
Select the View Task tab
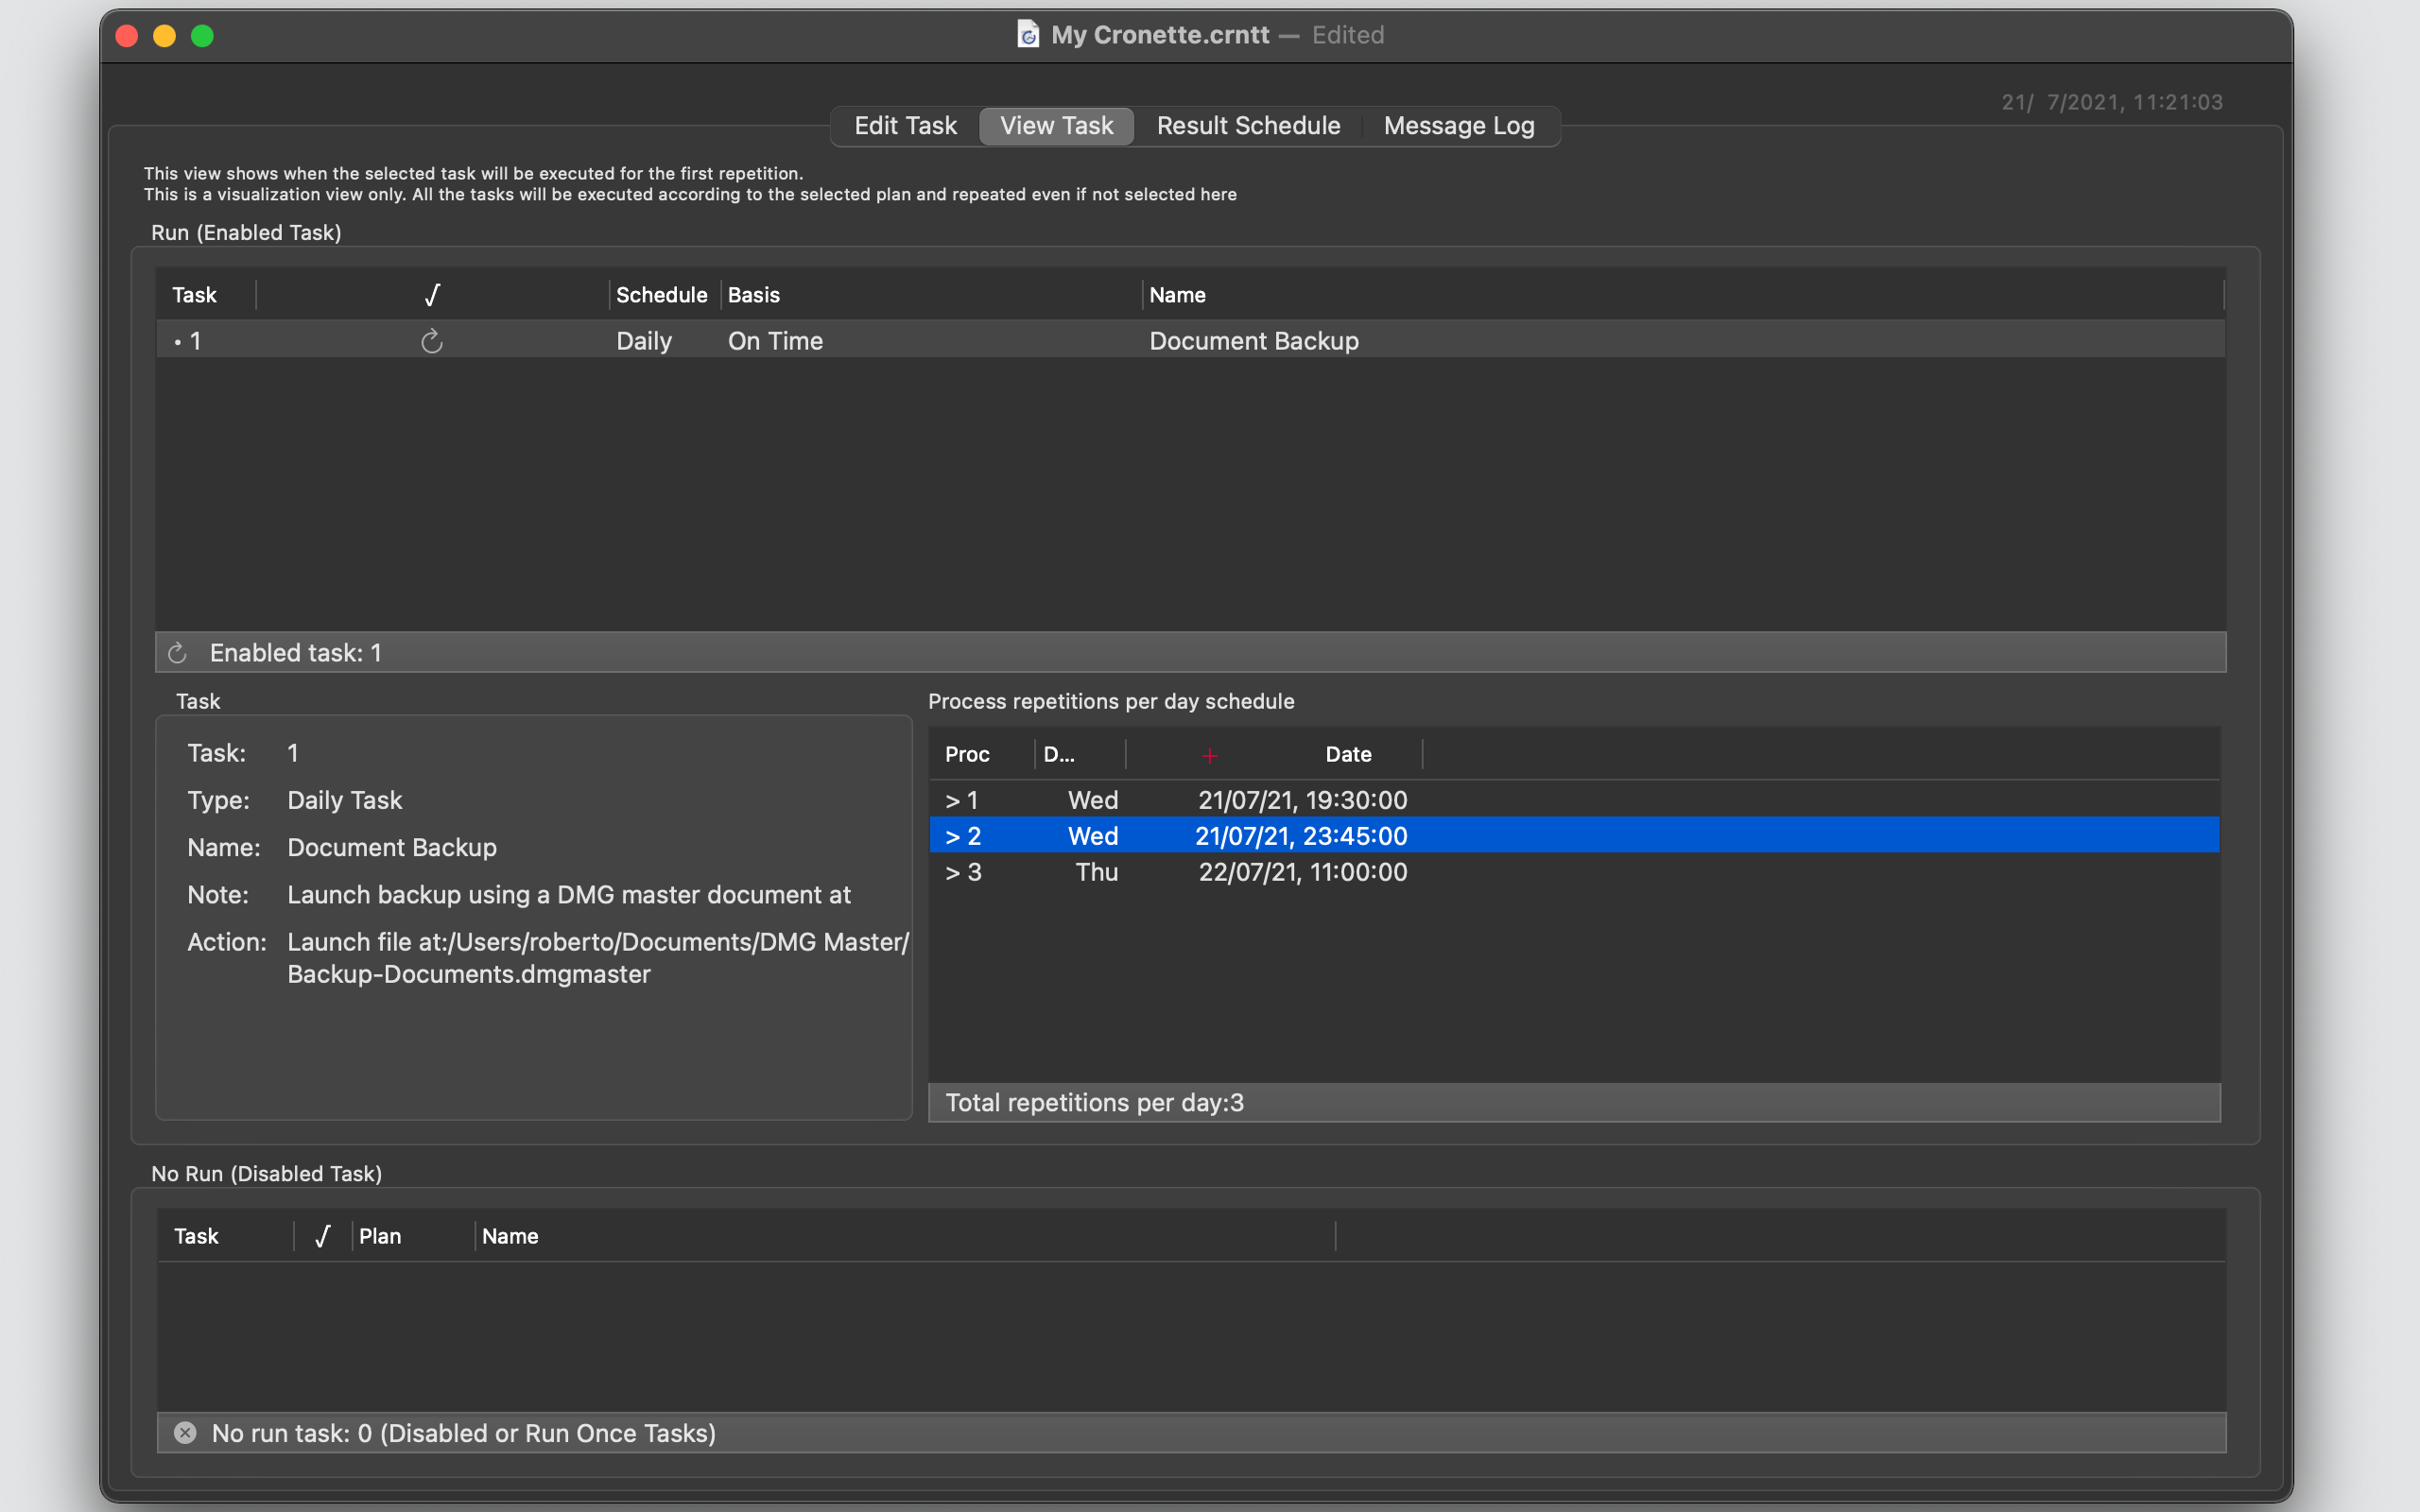1056,126
